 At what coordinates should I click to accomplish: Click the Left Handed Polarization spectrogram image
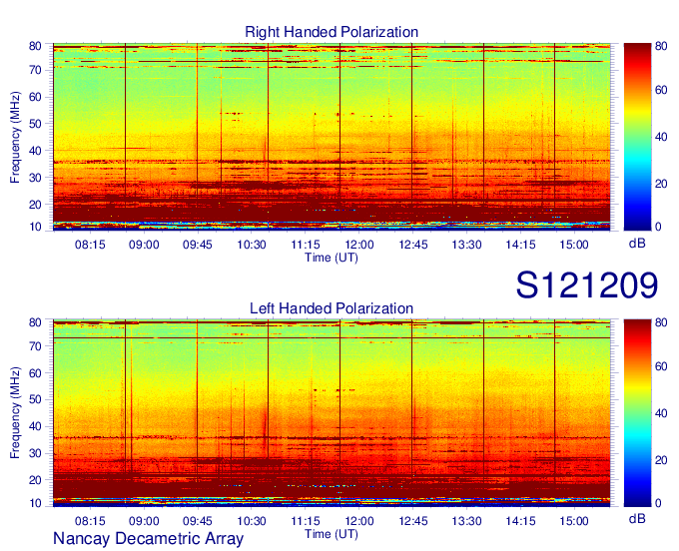[332, 413]
